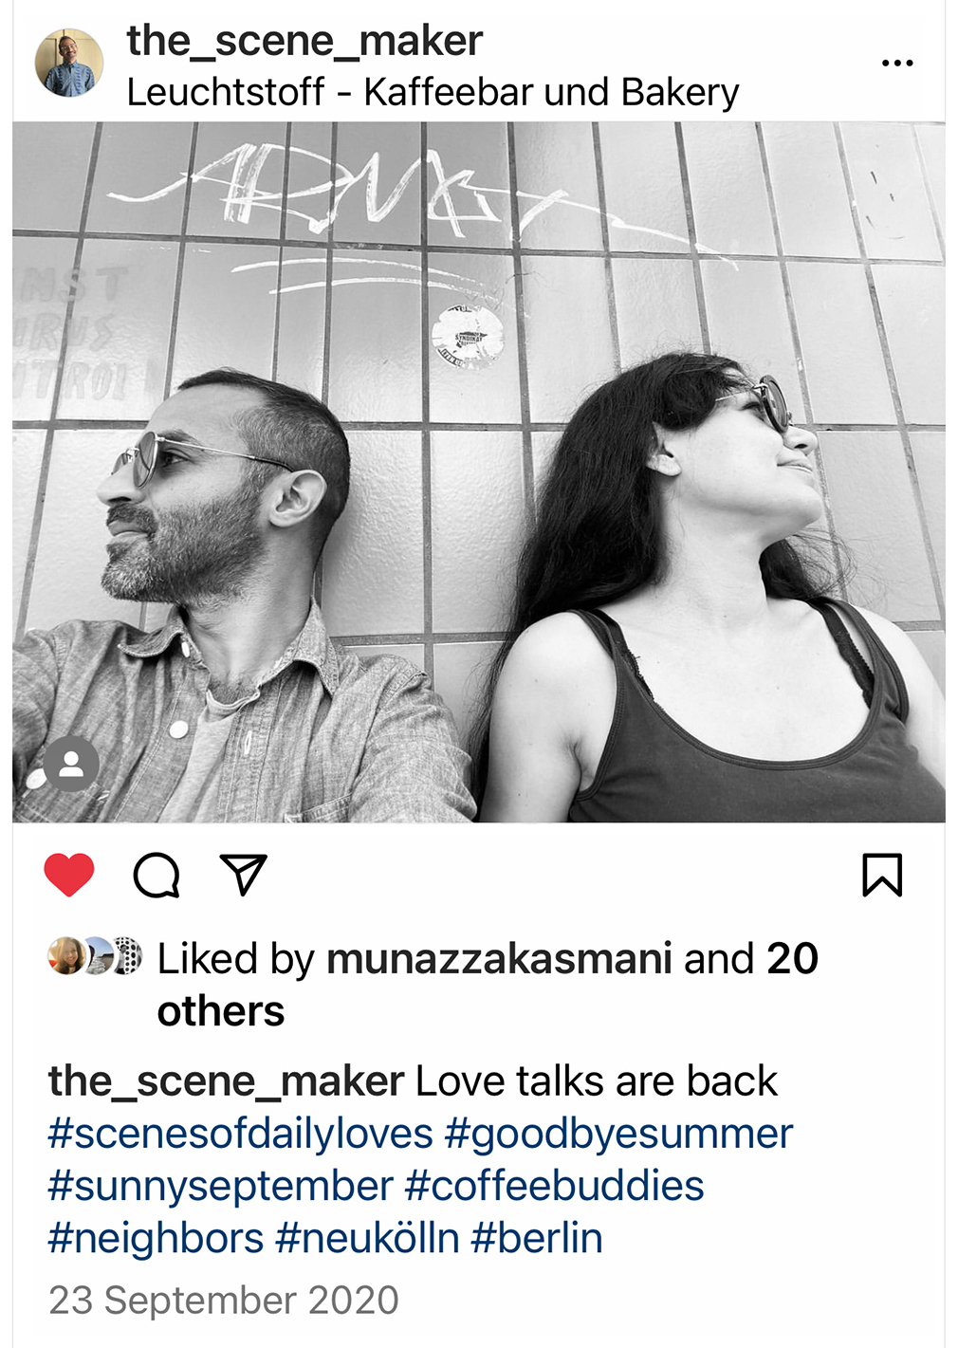Show the 20 others who liked
958x1348 pixels.
pos(488,985)
